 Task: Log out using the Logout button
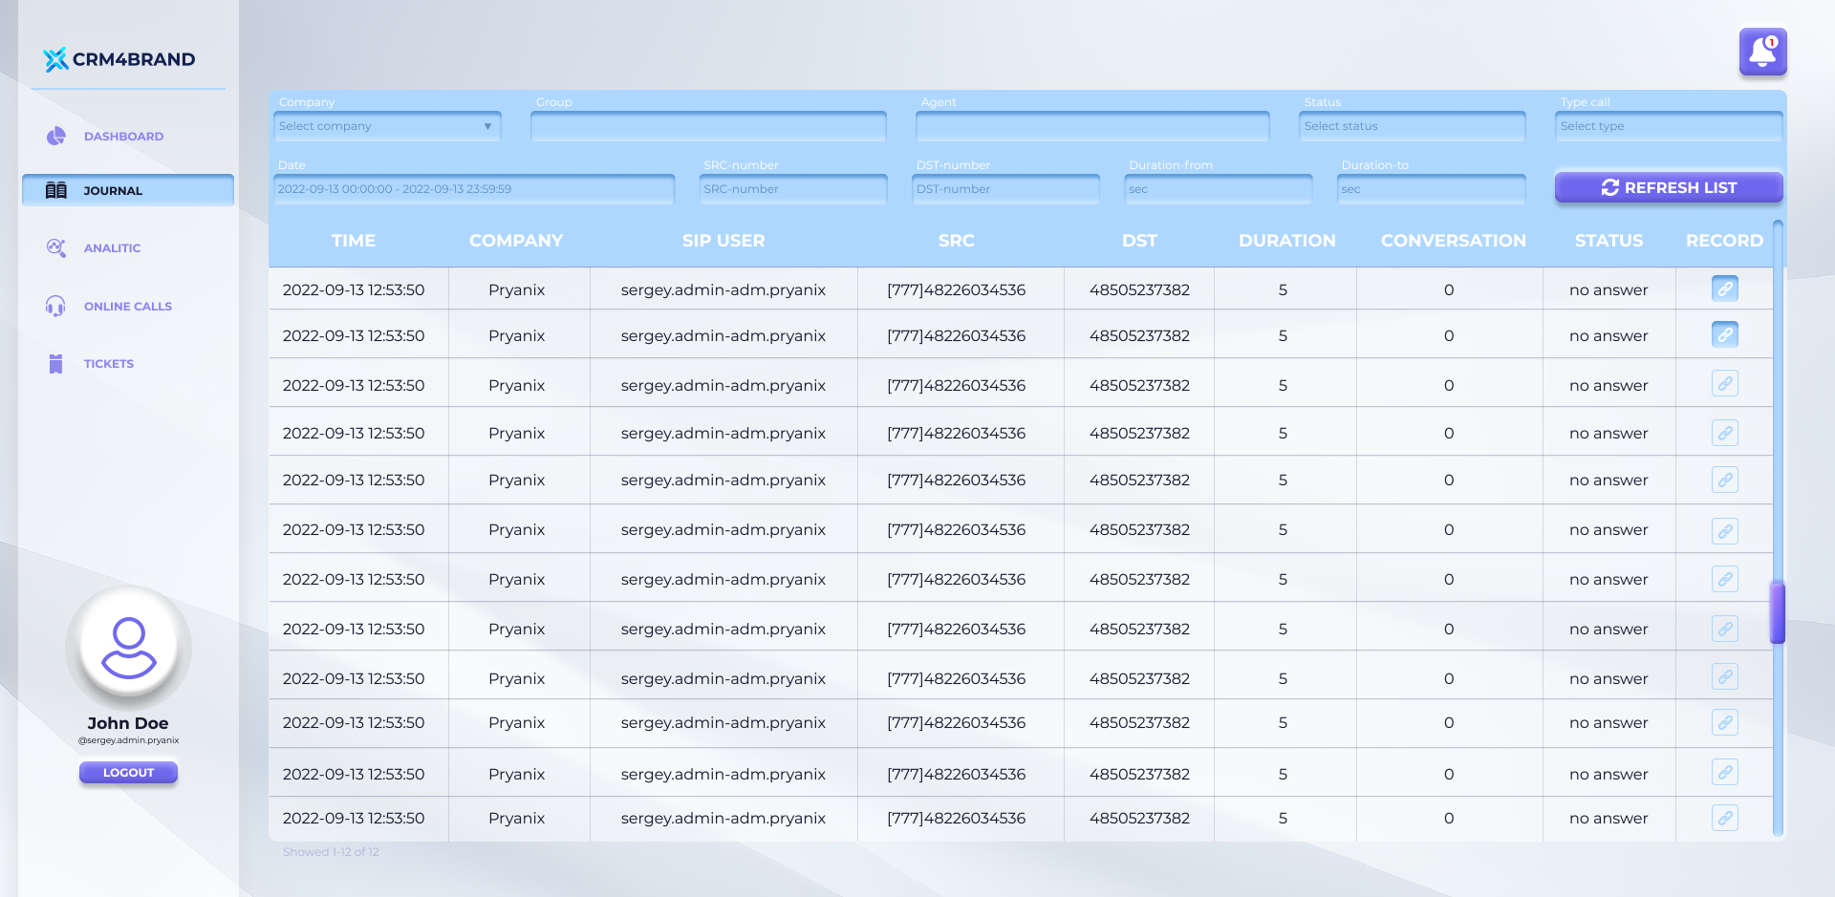point(128,772)
